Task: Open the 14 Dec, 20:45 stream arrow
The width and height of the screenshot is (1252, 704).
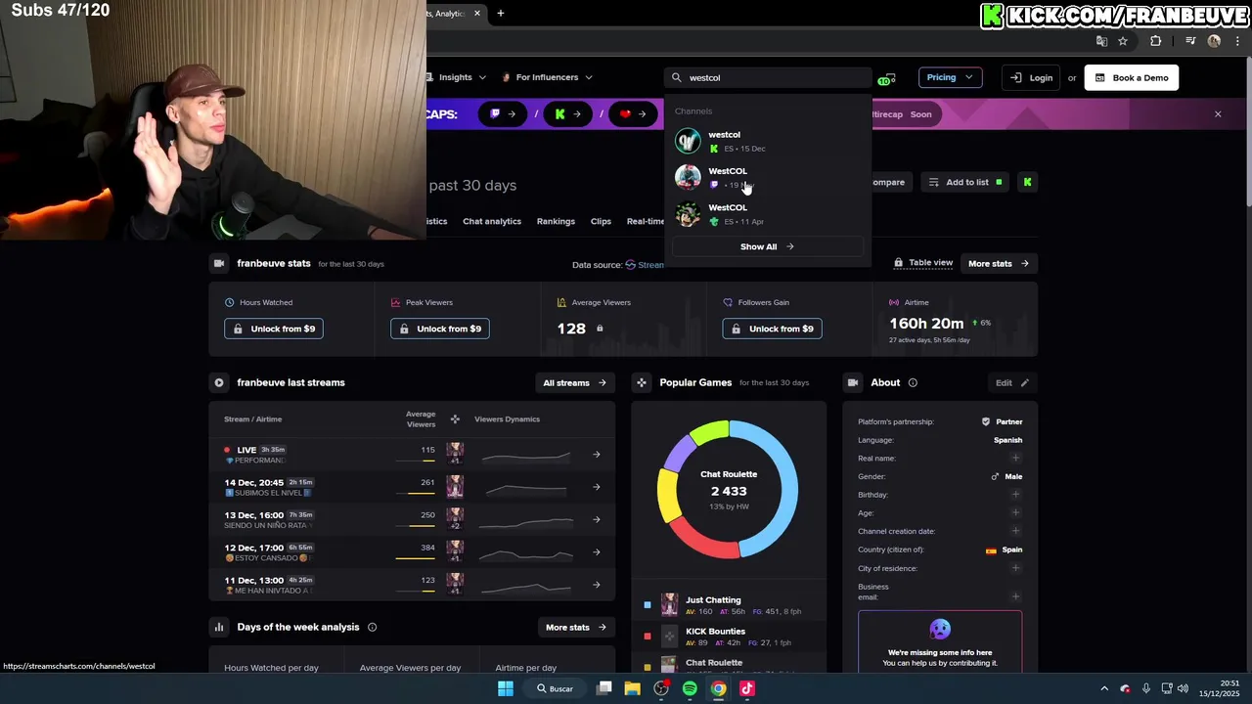Action: click(597, 487)
